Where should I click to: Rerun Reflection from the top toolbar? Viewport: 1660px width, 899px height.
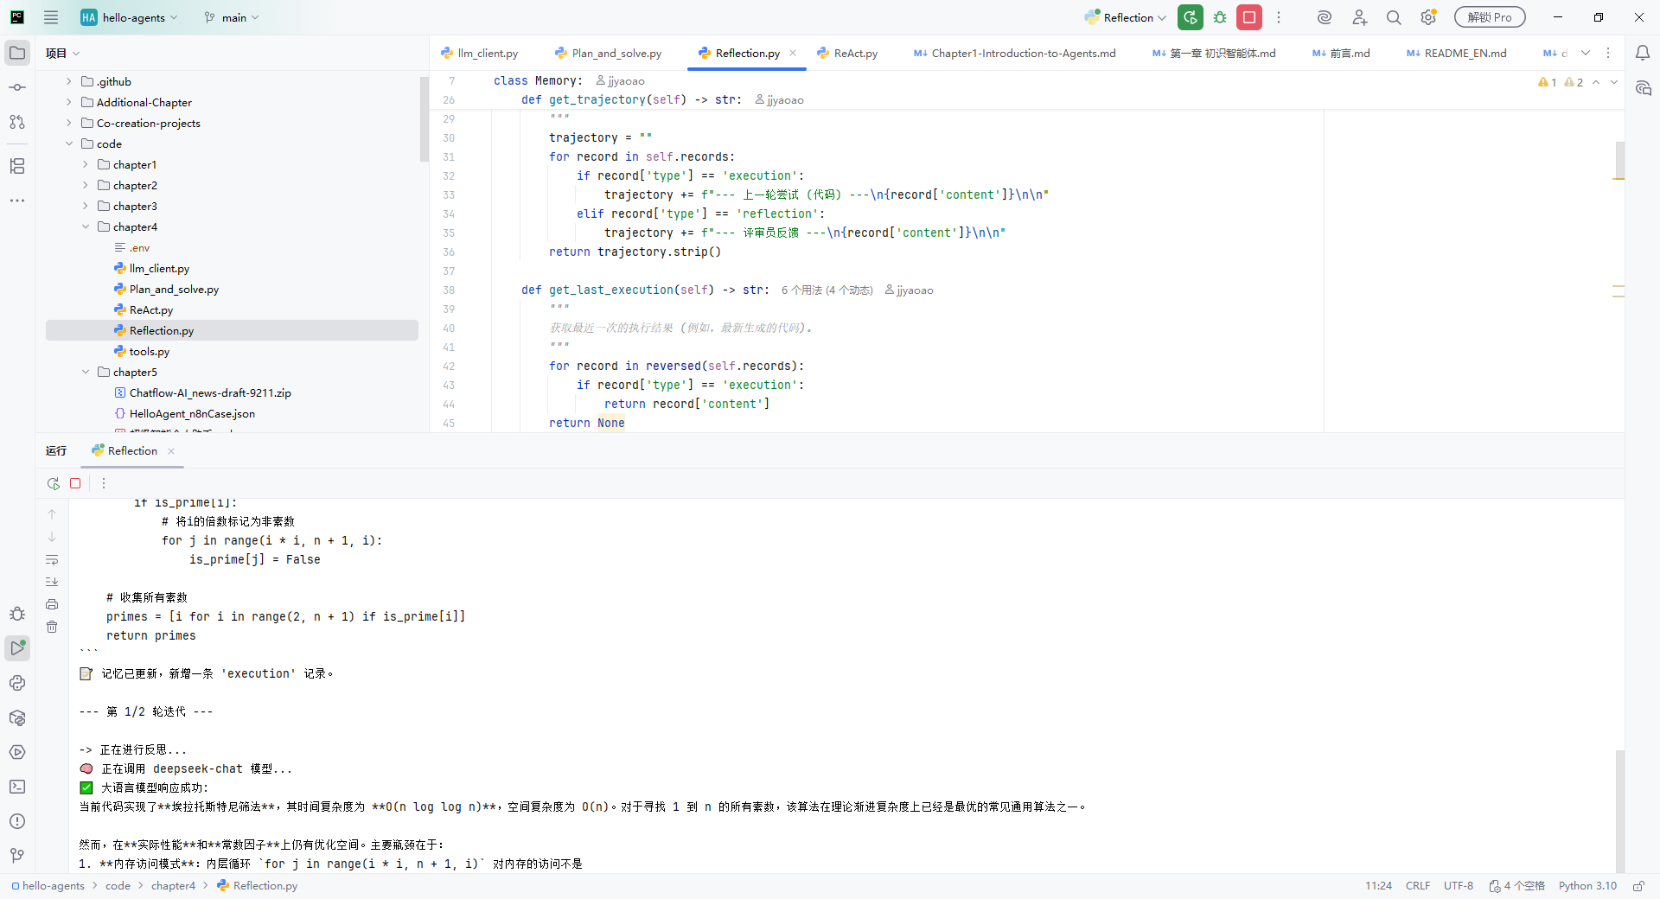pos(1191,17)
